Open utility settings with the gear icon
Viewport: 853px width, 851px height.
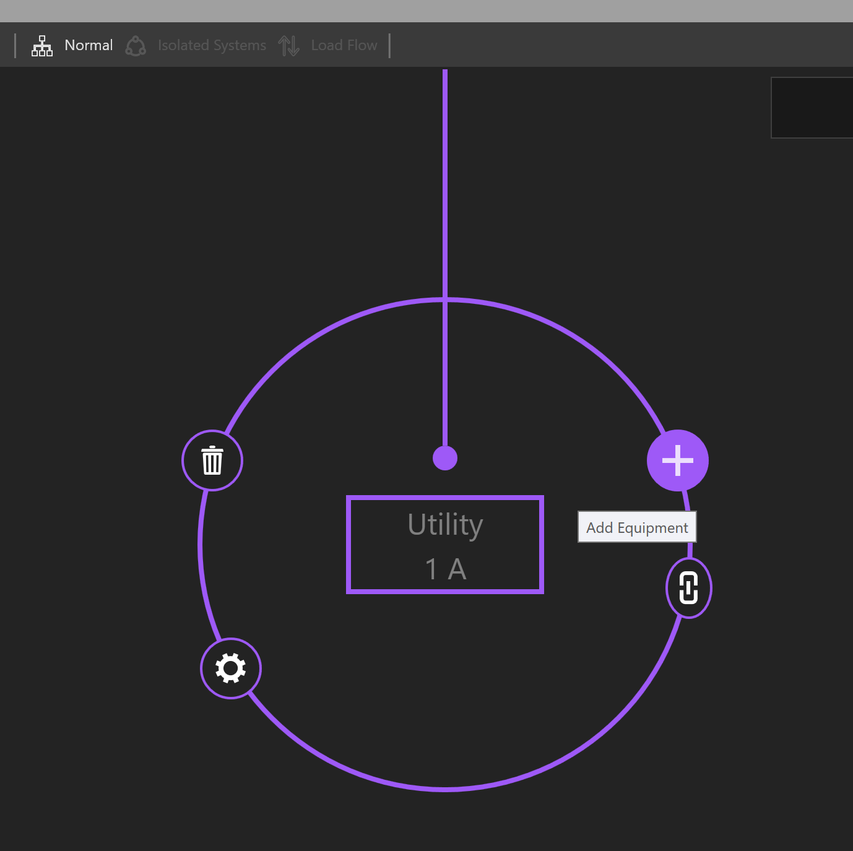231,668
